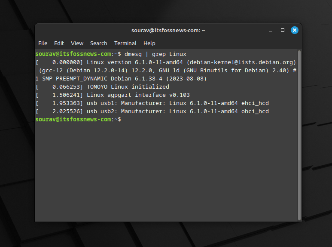332x247 pixels.
Task: Click the sourav@itsfossnews-com window title bar
Action: 168,31
